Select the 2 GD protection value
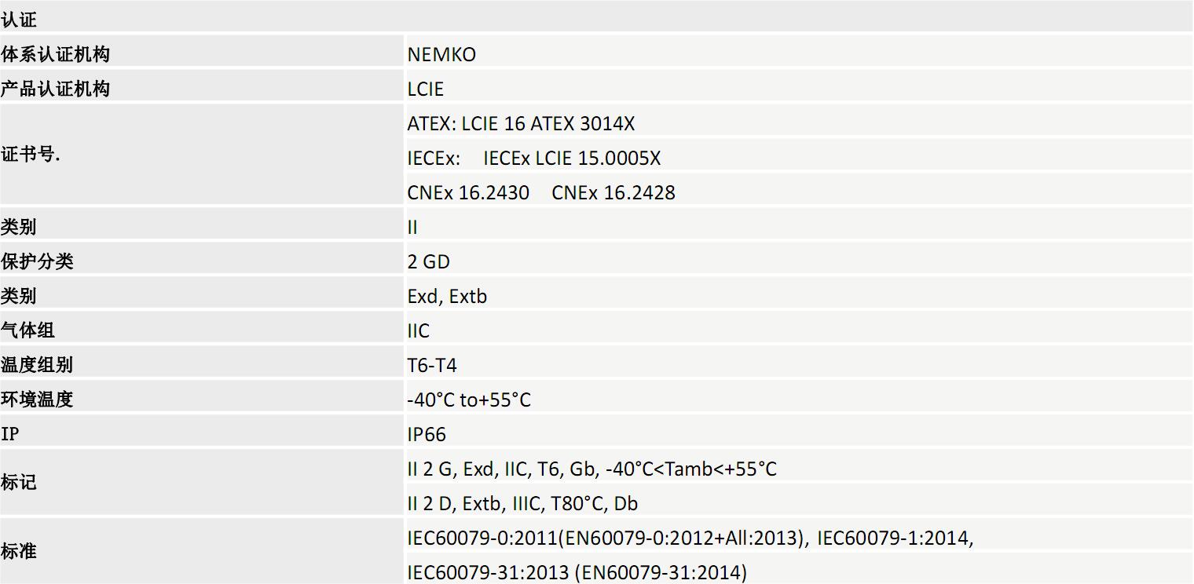The height and width of the screenshot is (584, 1194). pos(429,261)
